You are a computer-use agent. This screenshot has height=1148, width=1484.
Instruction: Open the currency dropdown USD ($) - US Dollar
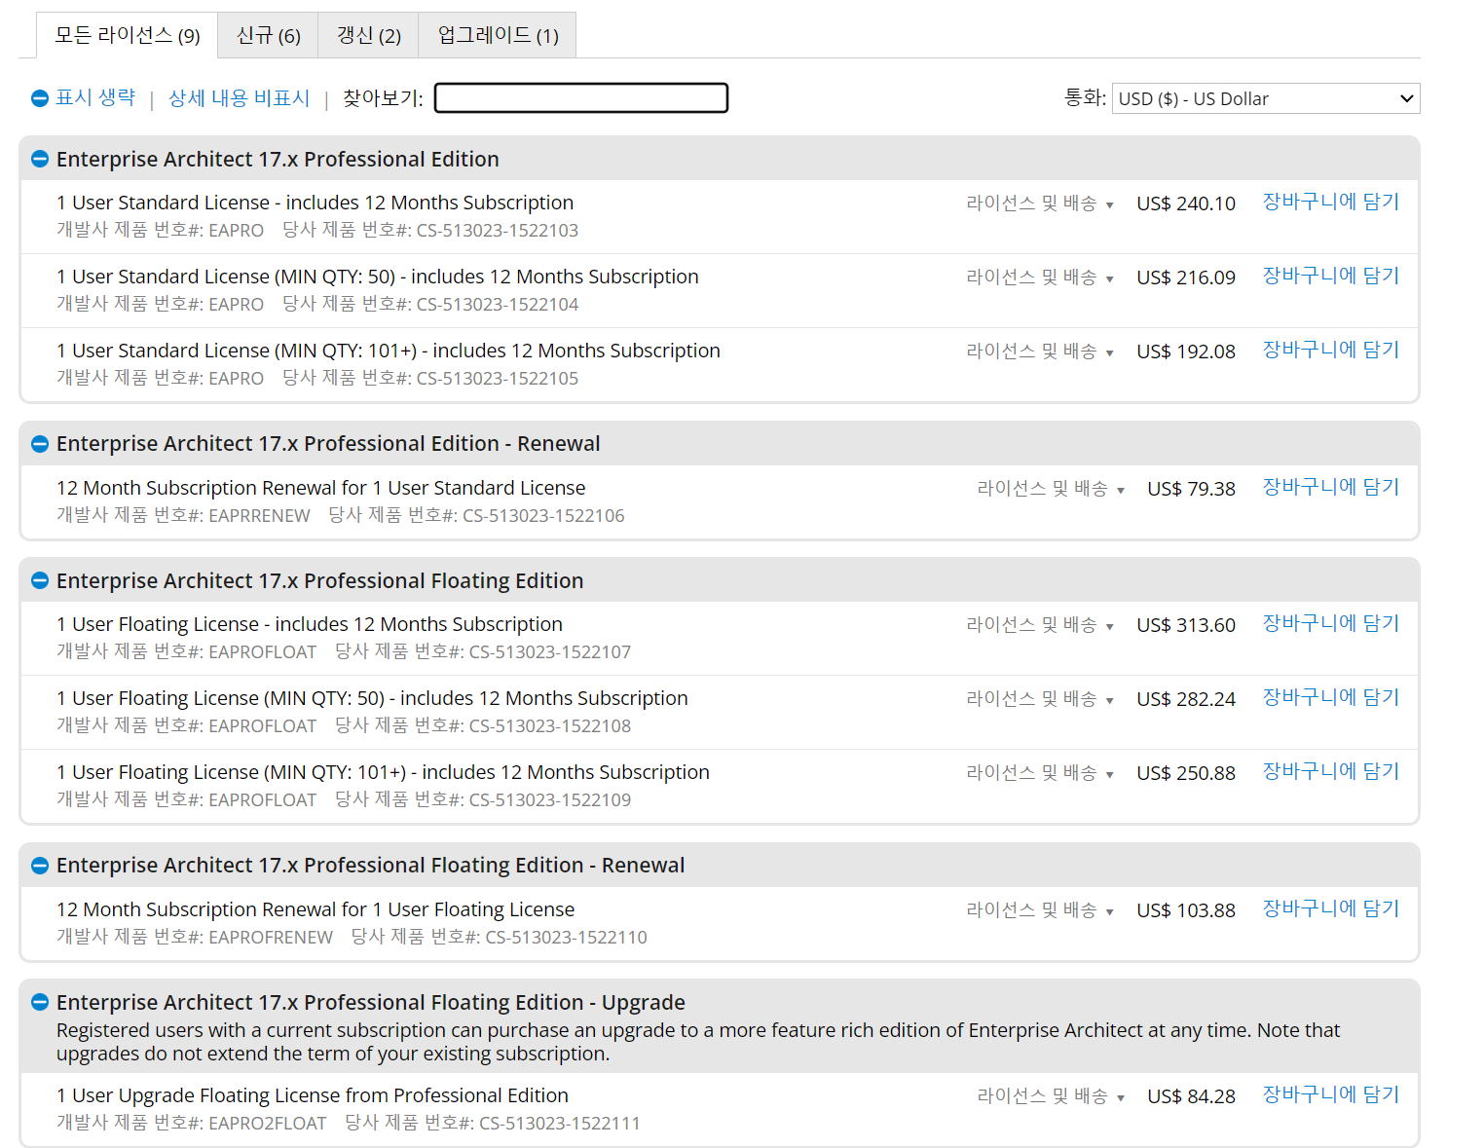pyautogui.click(x=1266, y=98)
